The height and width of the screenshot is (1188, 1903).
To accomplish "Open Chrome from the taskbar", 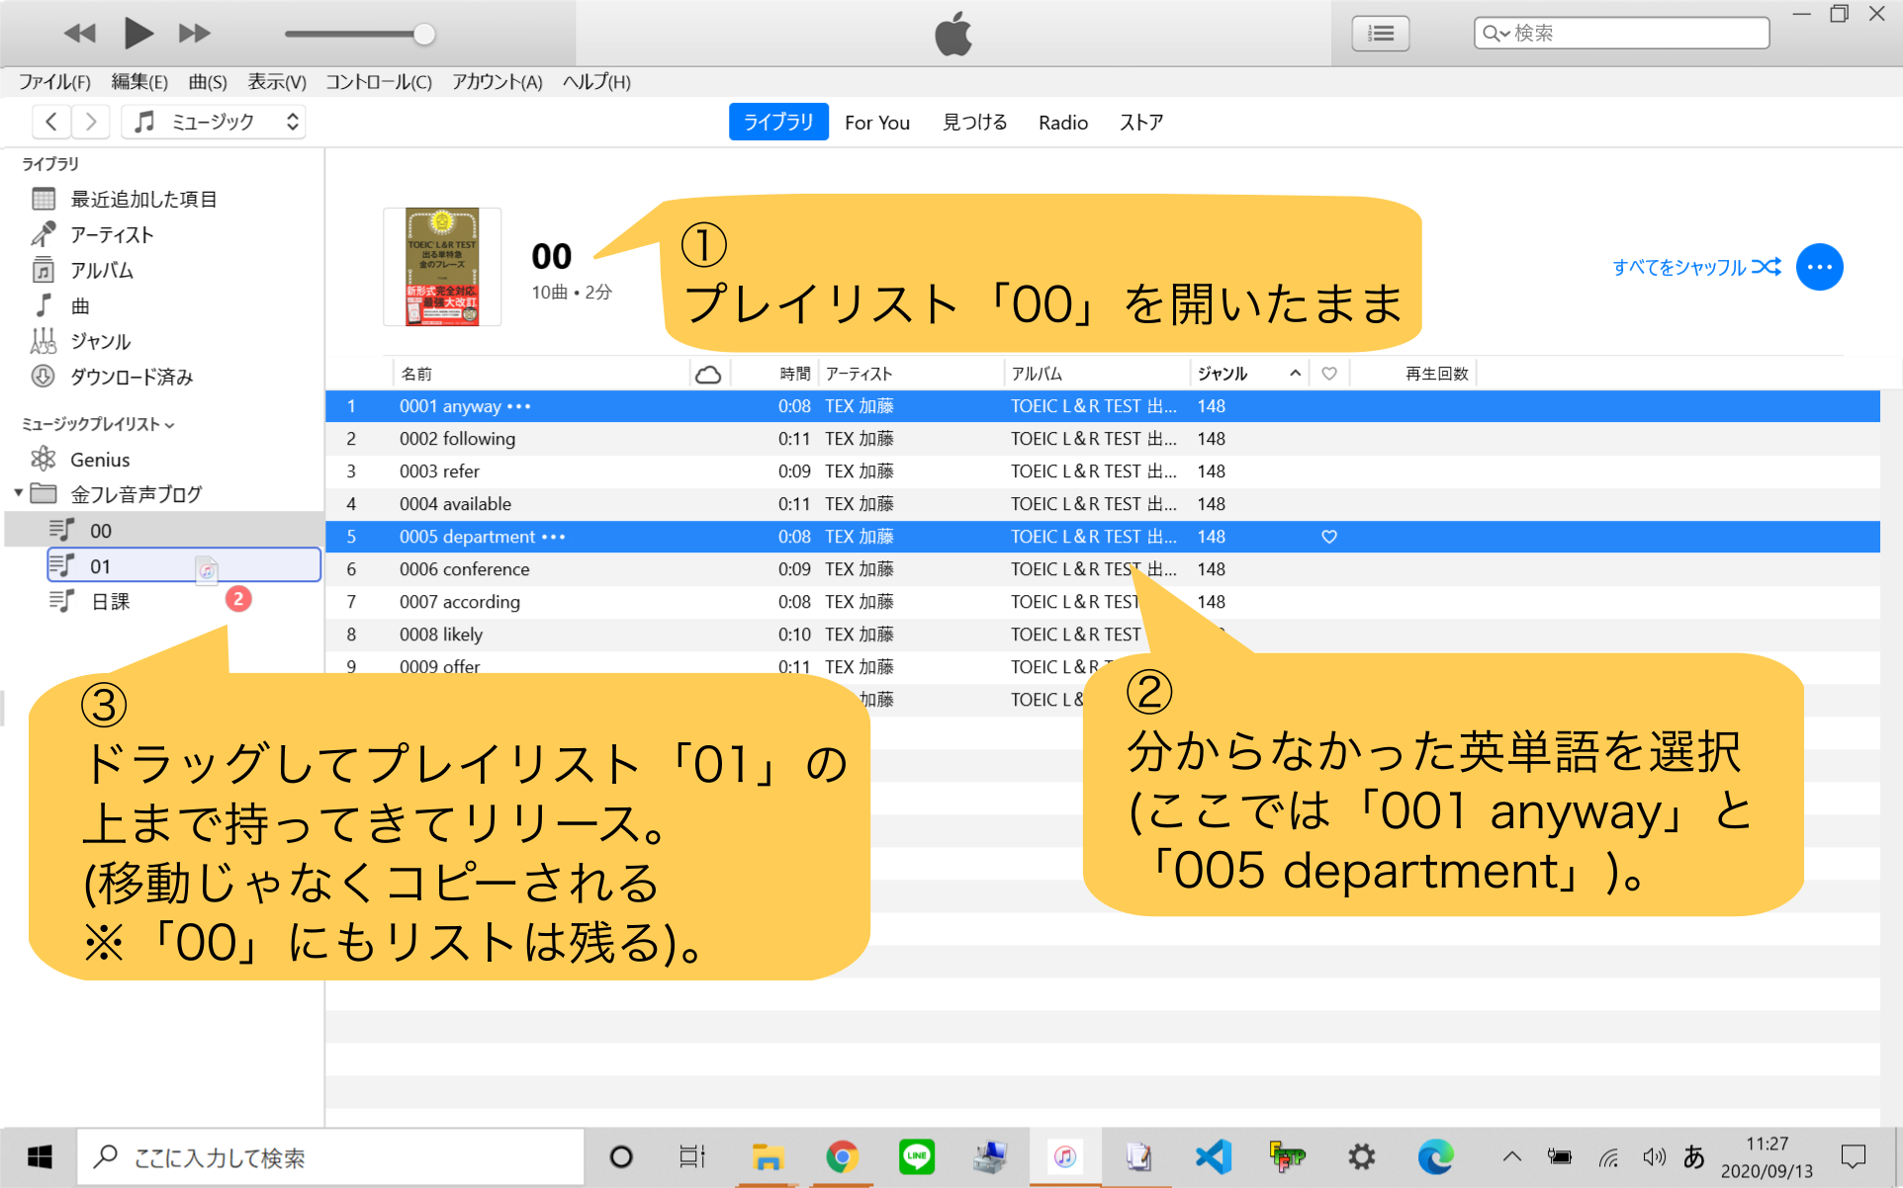I will (x=842, y=1156).
